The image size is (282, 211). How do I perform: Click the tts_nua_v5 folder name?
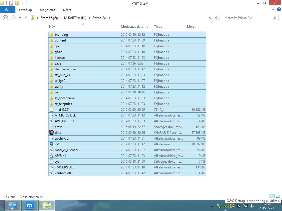62,75
